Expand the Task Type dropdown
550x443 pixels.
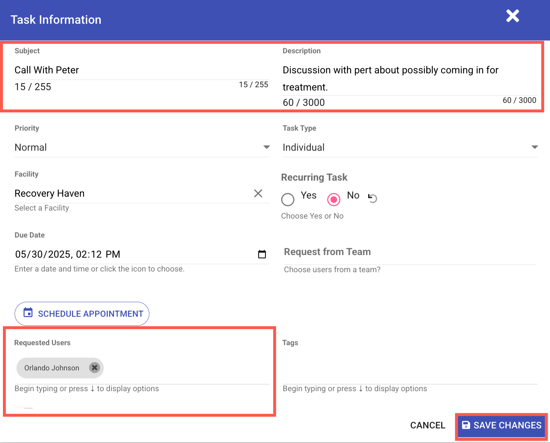click(410, 147)
